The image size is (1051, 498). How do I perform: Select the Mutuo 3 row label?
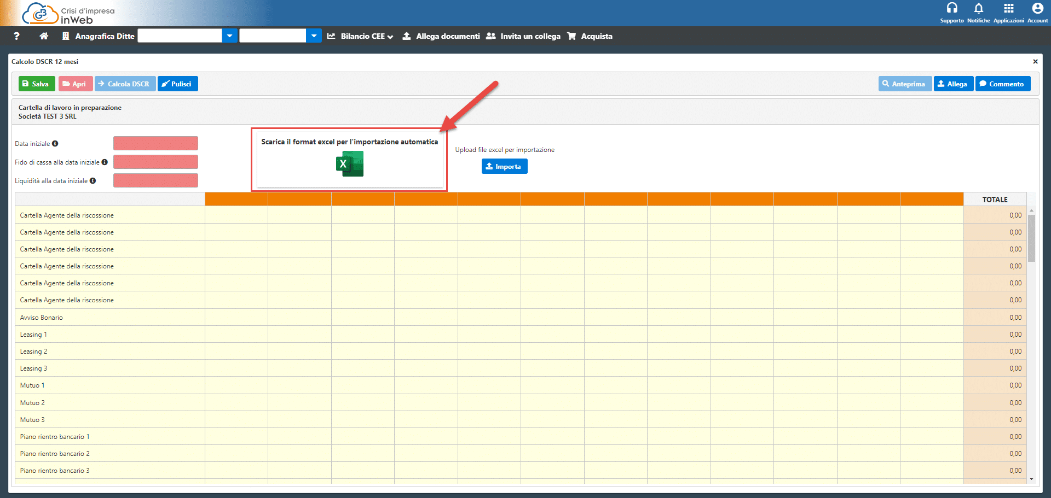tap(32, 420)
